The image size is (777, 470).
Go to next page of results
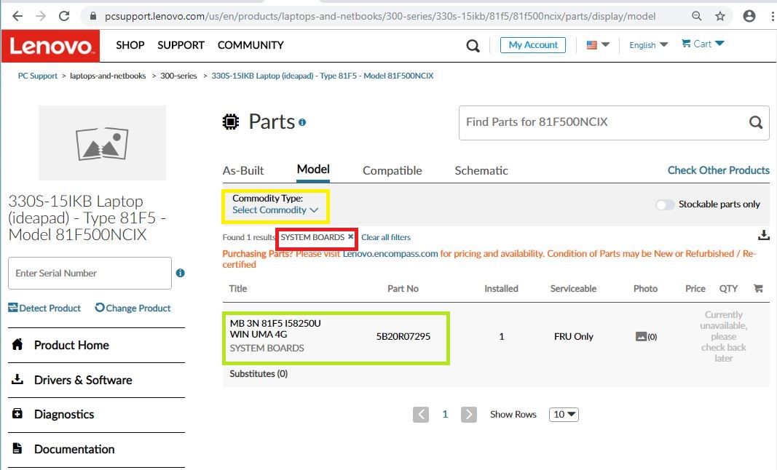coord(469,415)
